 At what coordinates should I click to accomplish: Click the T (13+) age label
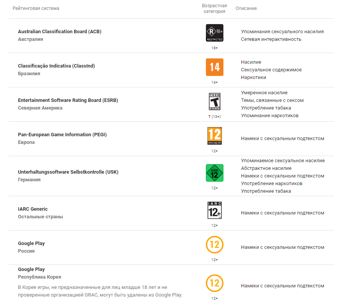click(x=214, y=116)
